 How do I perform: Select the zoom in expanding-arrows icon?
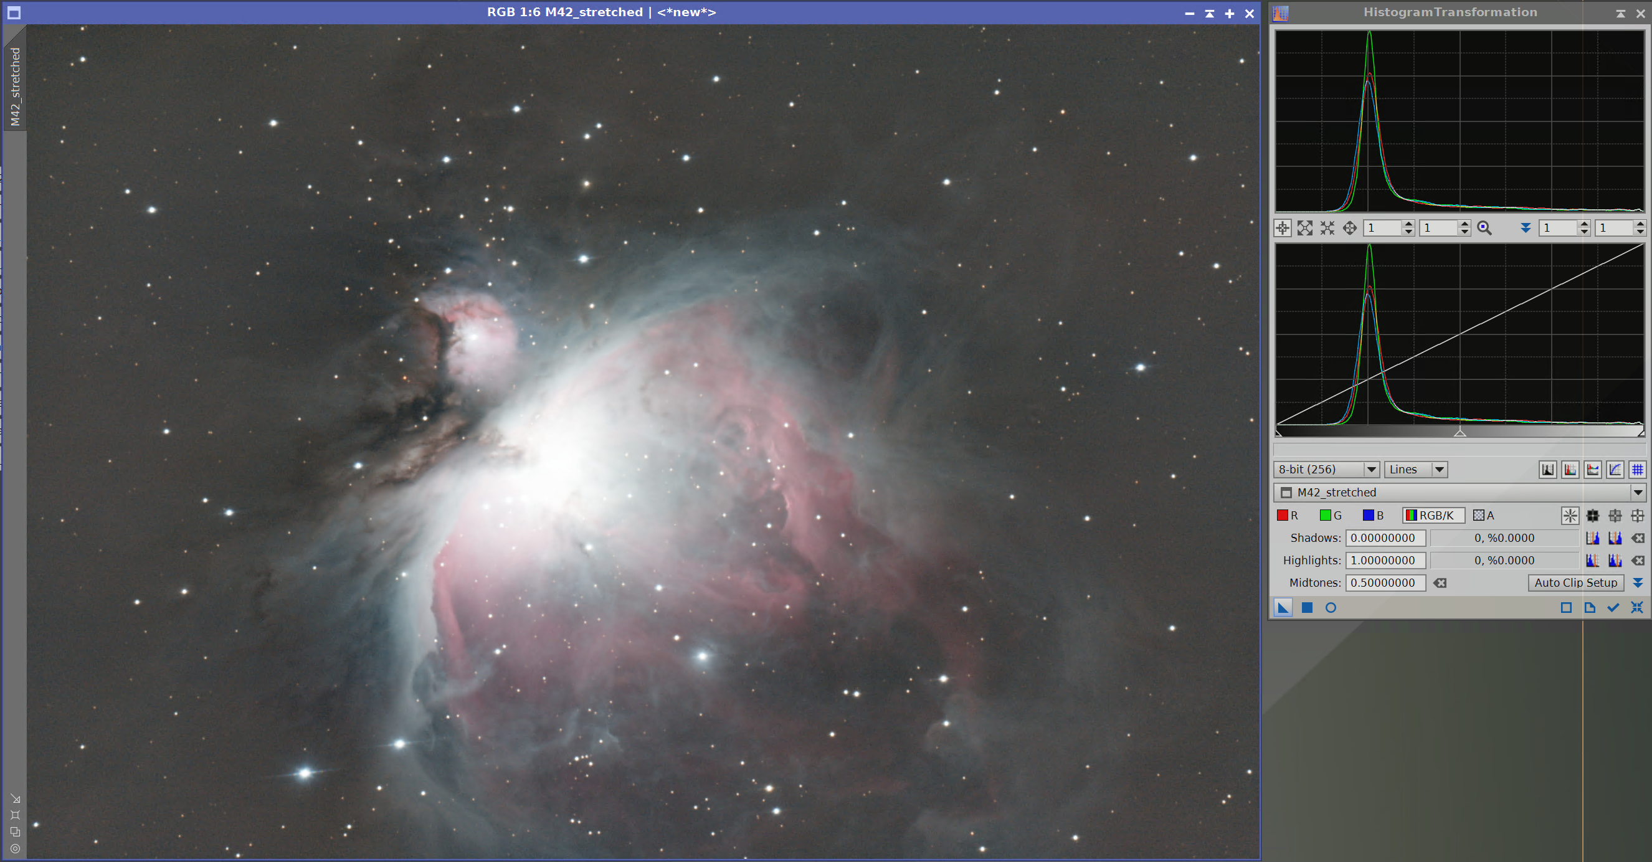coord(1304,228)
